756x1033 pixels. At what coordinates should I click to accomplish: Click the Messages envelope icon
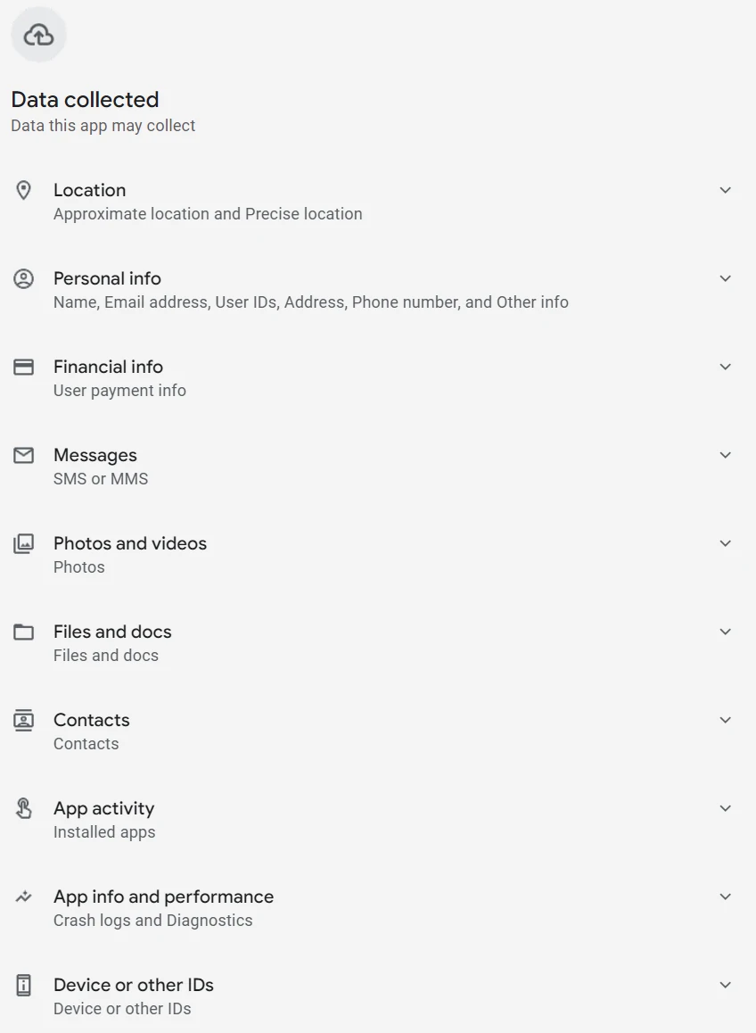(23, 455)
